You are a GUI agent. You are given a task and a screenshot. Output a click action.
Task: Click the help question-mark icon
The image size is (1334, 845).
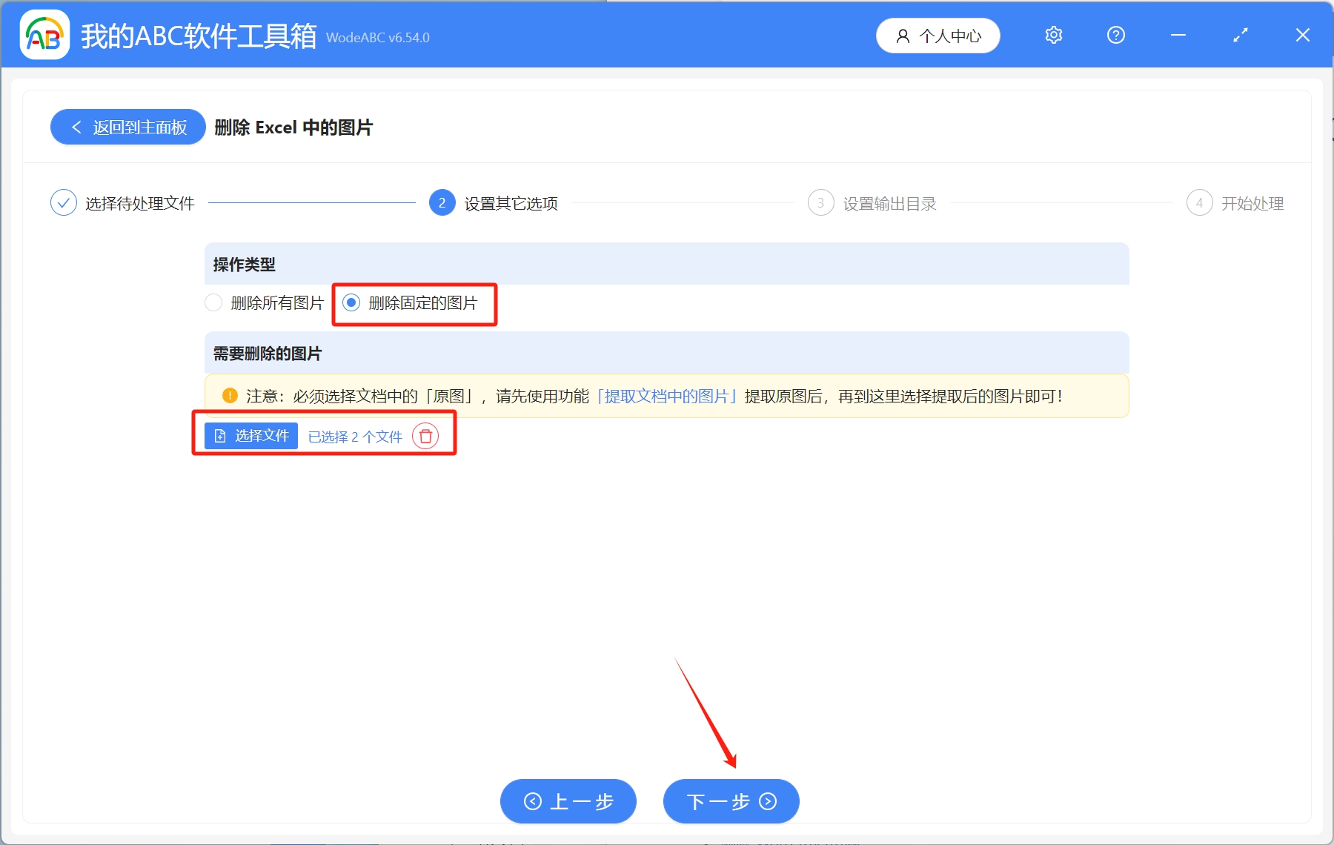pos(1115,35)
